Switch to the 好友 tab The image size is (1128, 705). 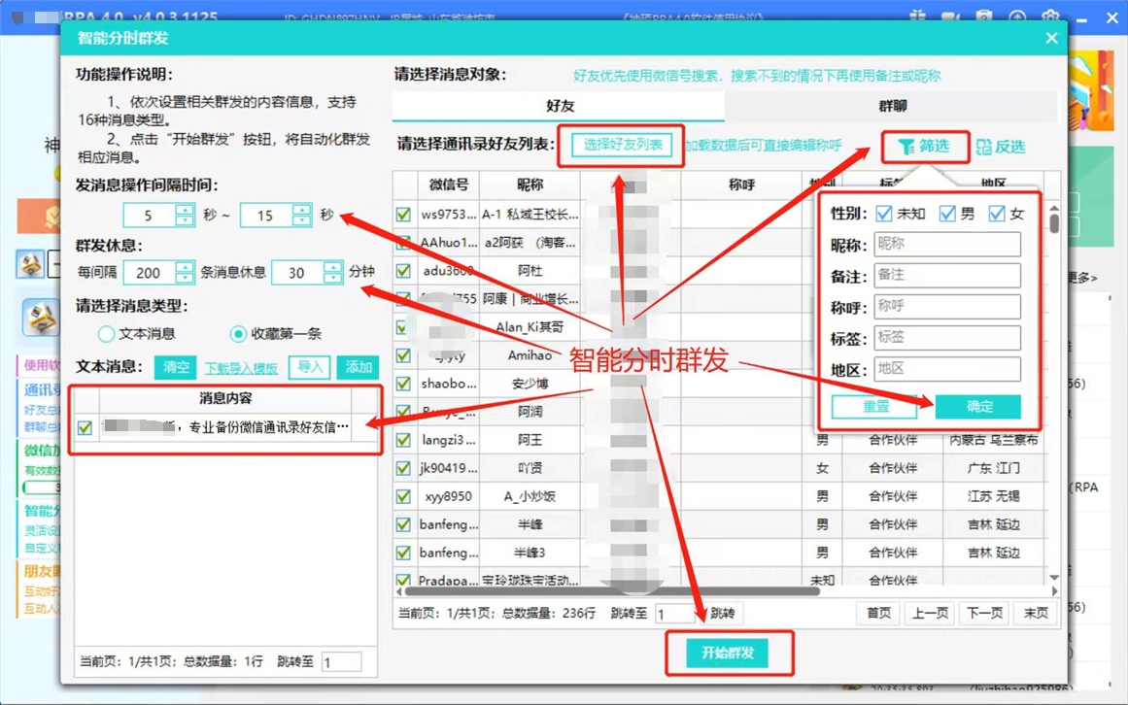560,106
